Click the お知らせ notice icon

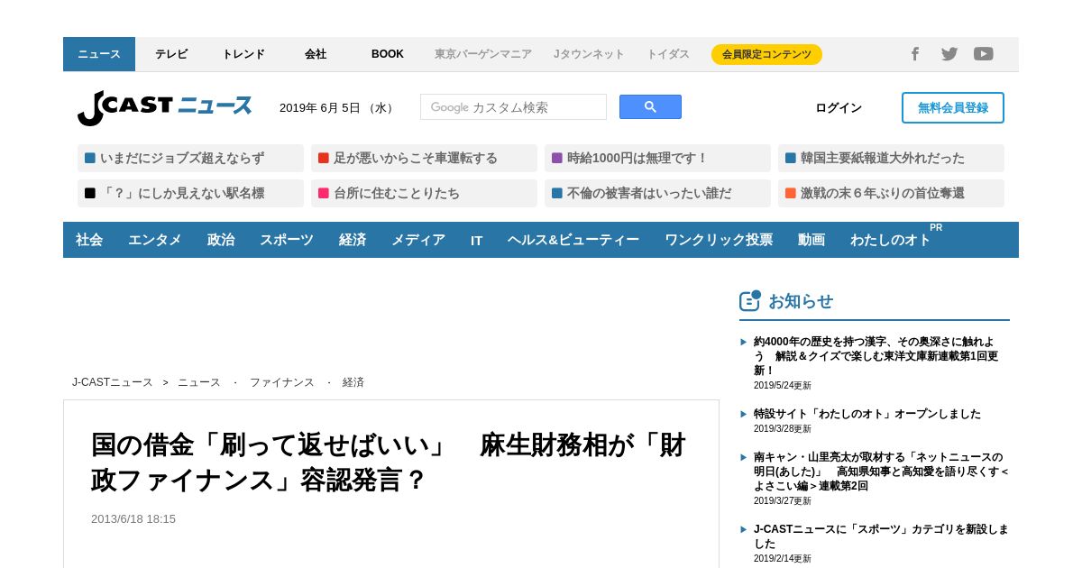(x=749, y=301)
